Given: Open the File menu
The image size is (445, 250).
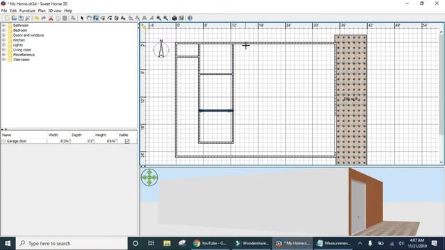Looking at the screenshot, I should (x=4, y=11).
